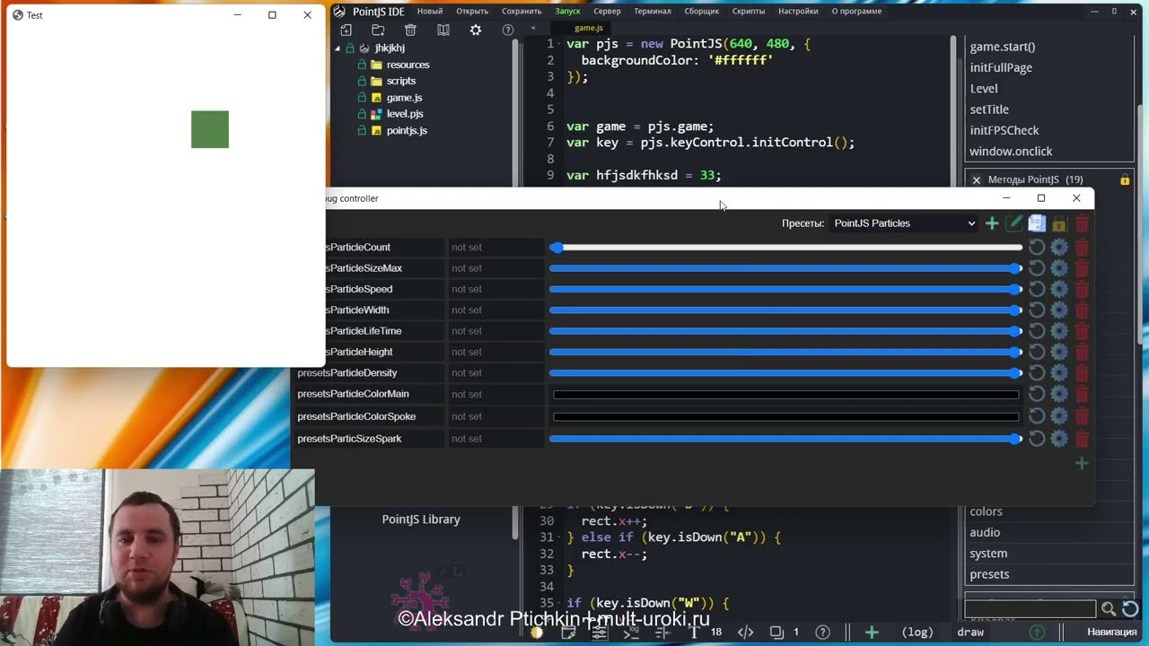Open the Новый menu
The height and width of the screenshot is (646, 1149).
(430, 12)
